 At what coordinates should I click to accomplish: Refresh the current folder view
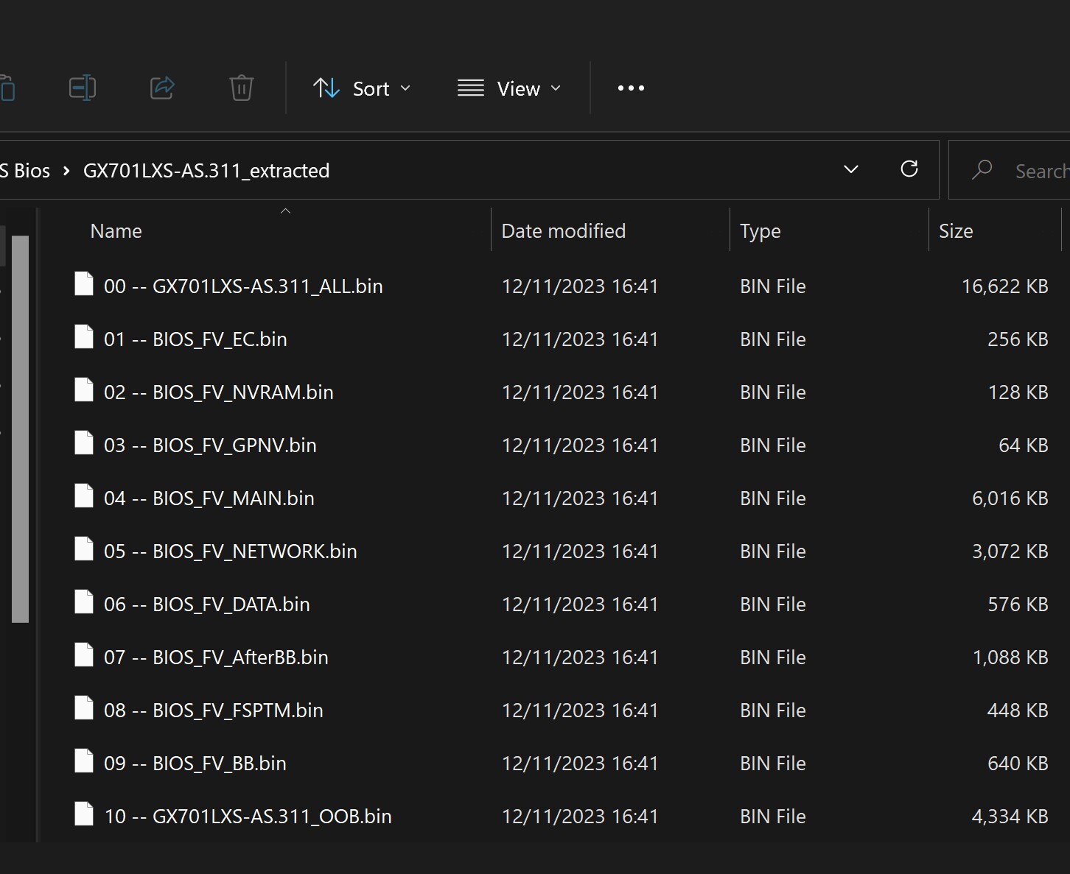909,169
